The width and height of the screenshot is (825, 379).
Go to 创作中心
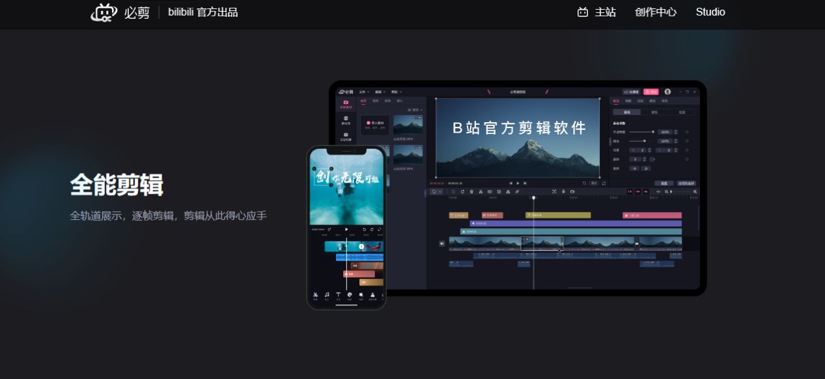[x=656, y=12]
